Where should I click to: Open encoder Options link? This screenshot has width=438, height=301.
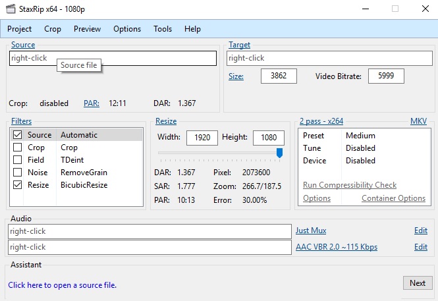(x=317, y=198)
